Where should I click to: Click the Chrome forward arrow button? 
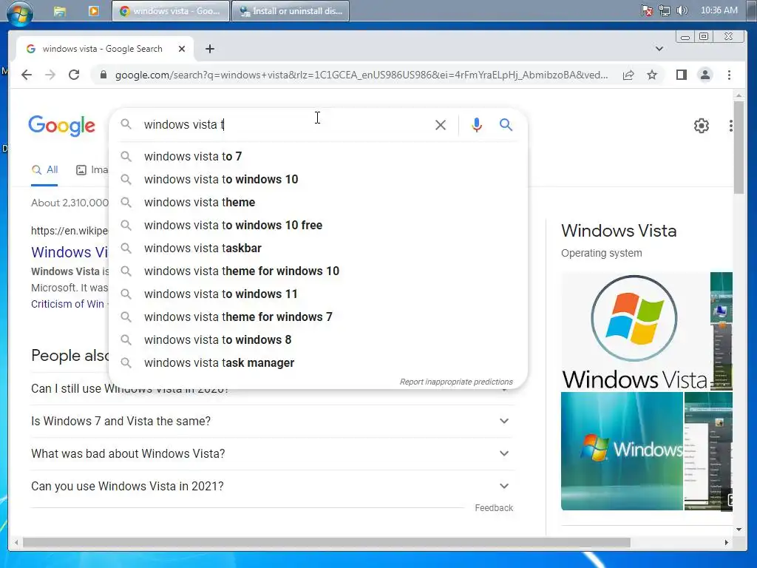pyautogui.click(x=50, y=75)
